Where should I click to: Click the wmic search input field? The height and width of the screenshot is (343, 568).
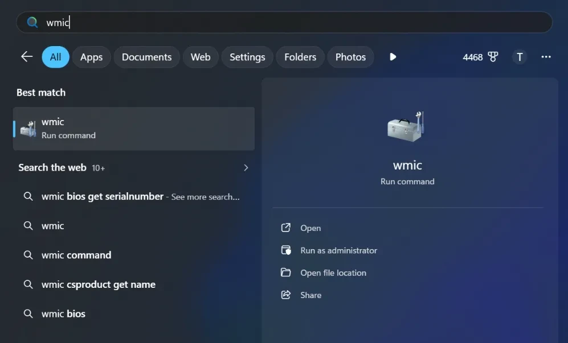(284, 22)
